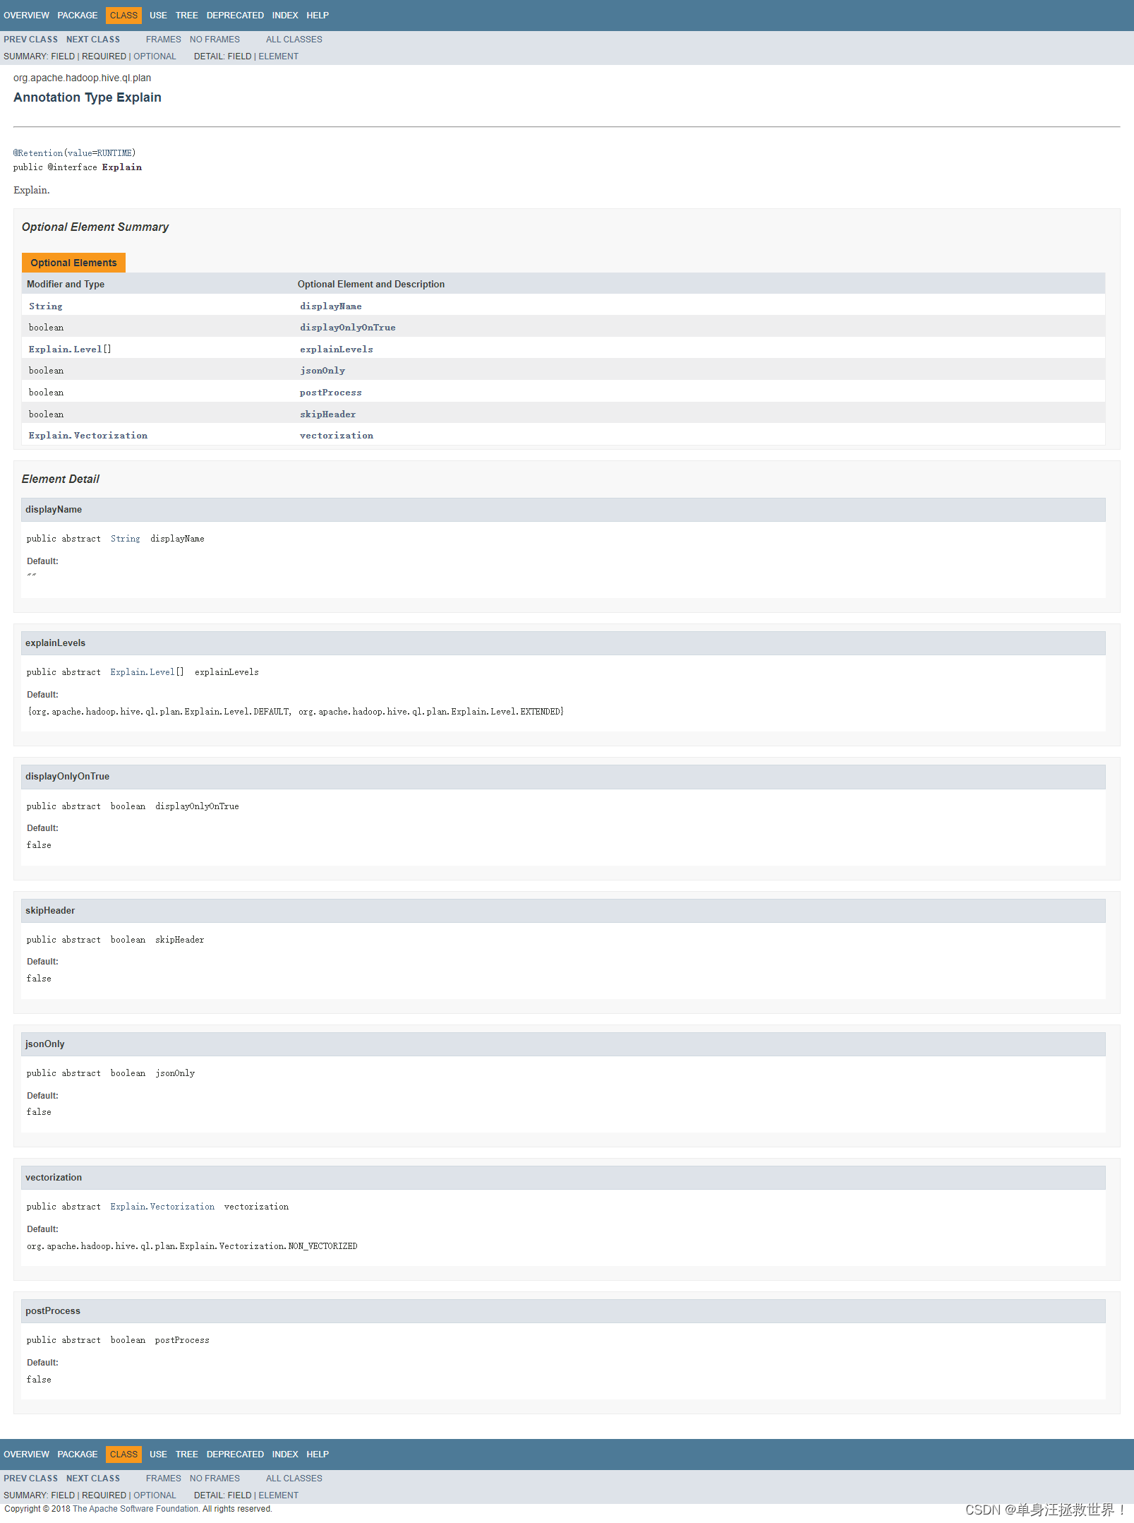Screen dimensions: 1134x1523
Task: Open the Tree view from top bar
Action: click(186, 16)
